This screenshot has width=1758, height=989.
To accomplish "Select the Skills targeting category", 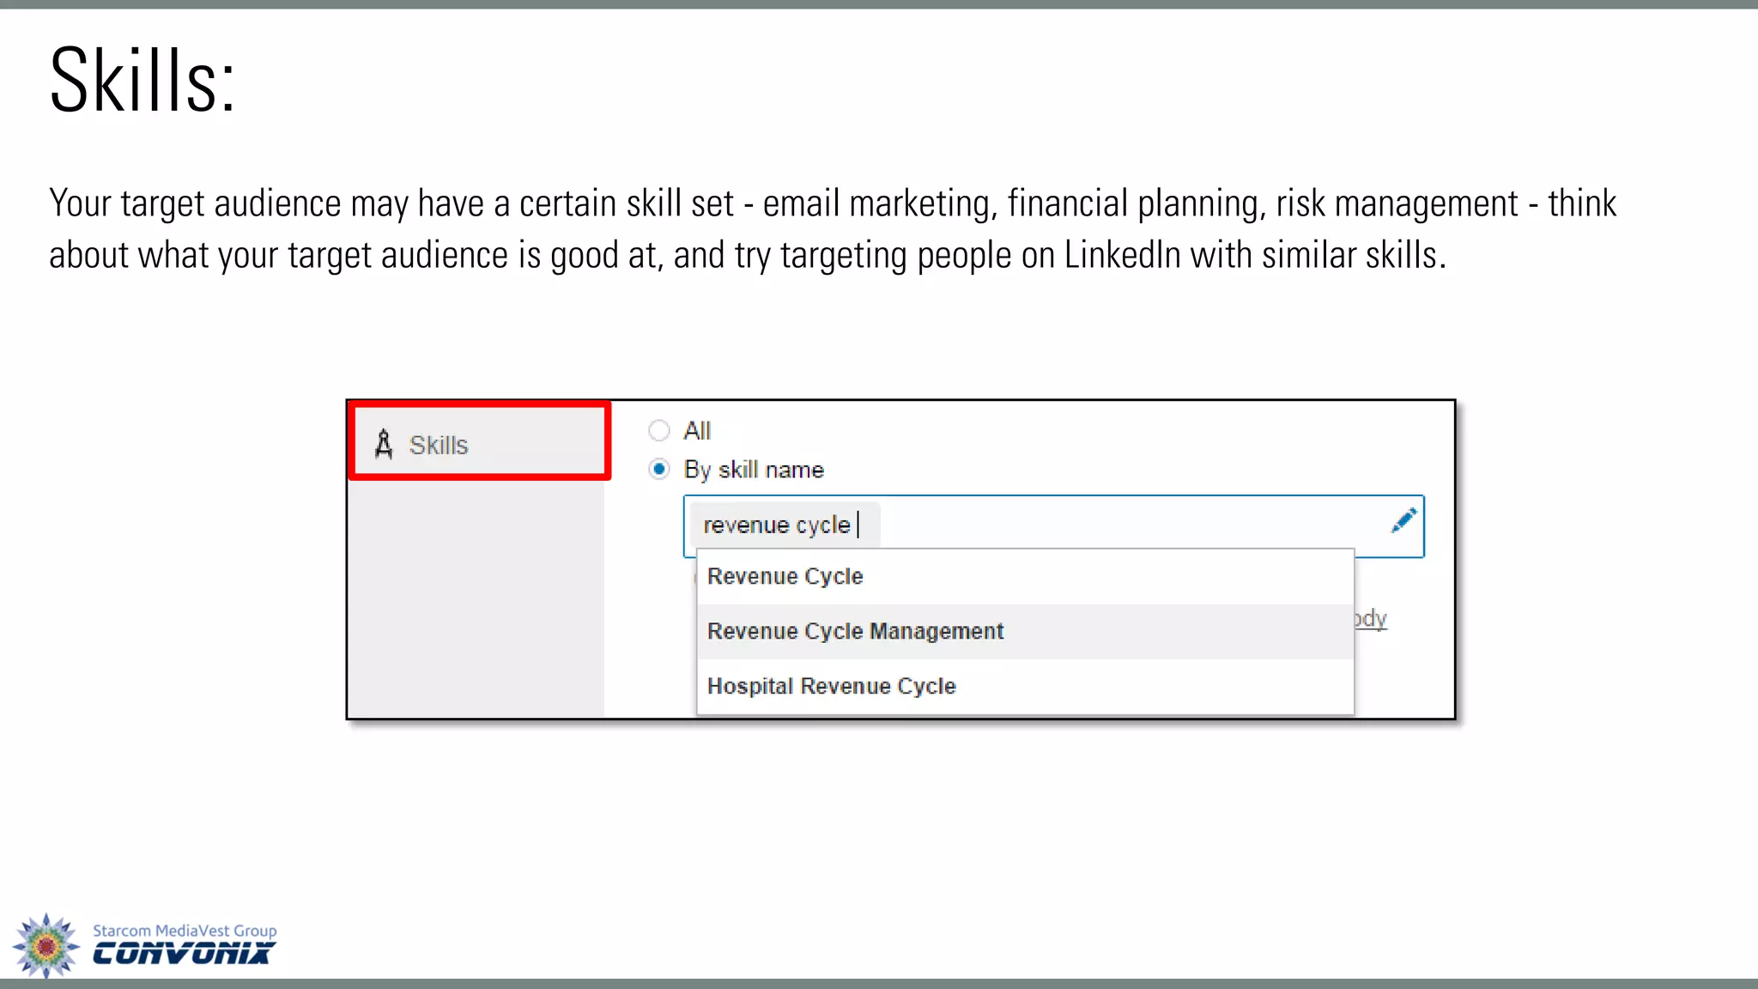I will coord(479,441).
